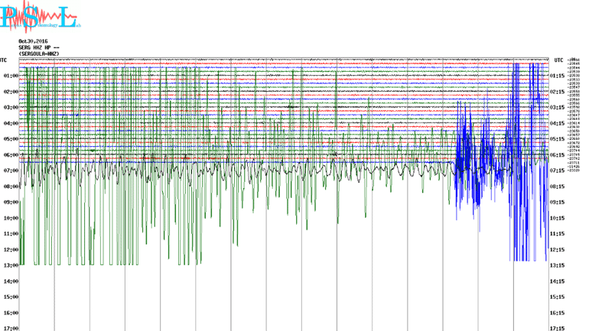Click the (SERGOULA-HHZ) channel name
589x331 pixels.
click(x=39, y=54)
